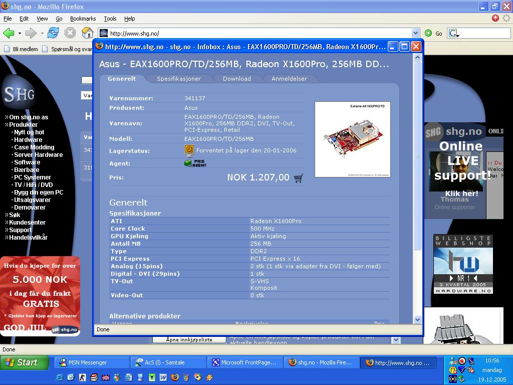513x385 pixels.
Task: Reload the page with the refresh icon
Action: [53, 33]
